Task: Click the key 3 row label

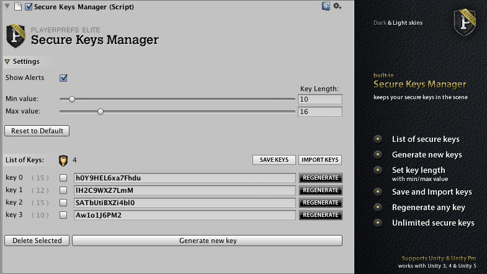Action: pyautogui.click(x=14, y=214)
